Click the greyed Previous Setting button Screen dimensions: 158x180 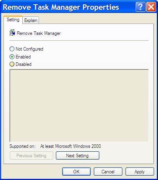pyautogui.click(x=31, y=156)
